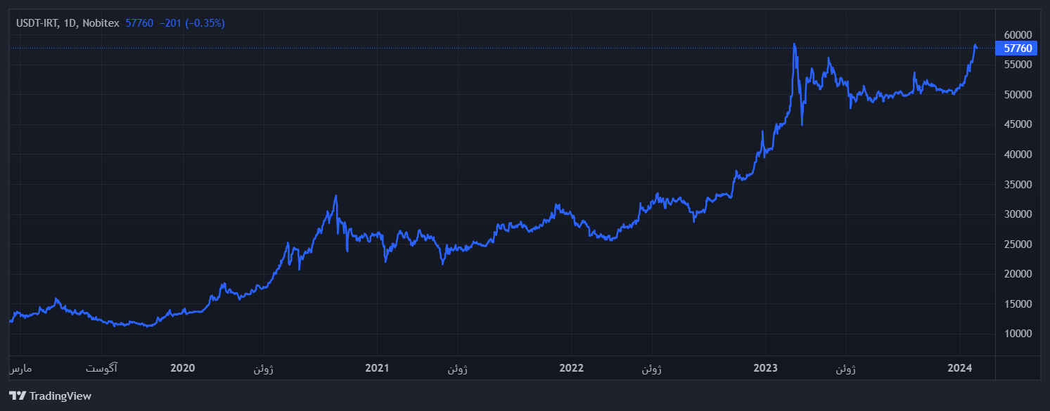
Task: Click the -201 (-0.35%) change value
Action: tap(192, 23)
